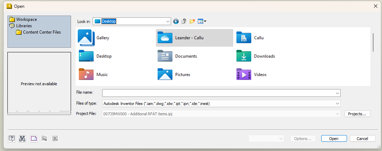Go back using the blue arrow icon
This screenshot has width=382, height=151.
[x=176, y=22]
